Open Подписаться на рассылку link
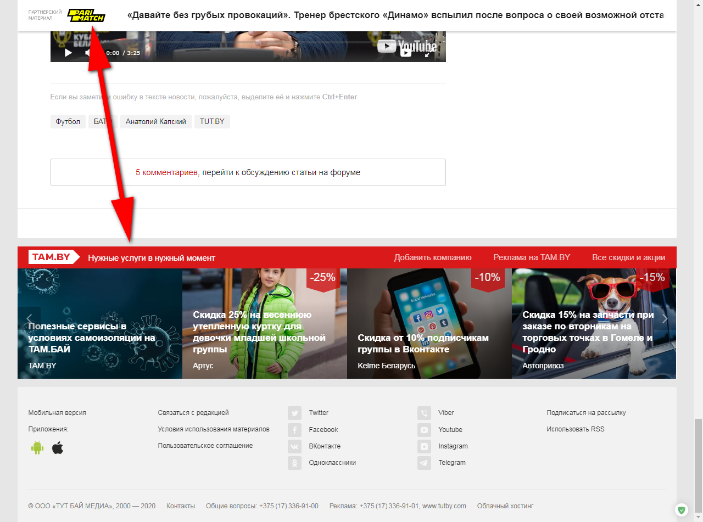 click(x=586, y=413)
